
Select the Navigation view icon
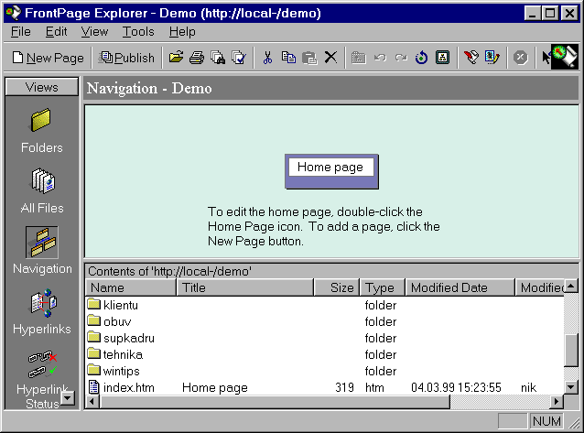click(42, 250)
